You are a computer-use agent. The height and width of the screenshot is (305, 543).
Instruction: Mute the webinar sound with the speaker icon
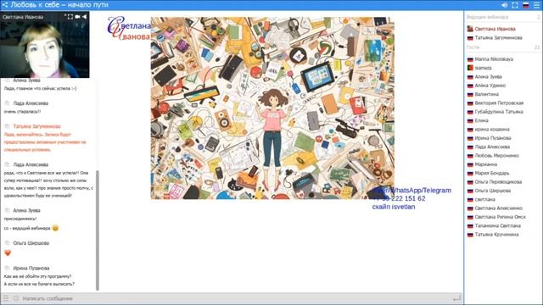(x=504, y=5)
